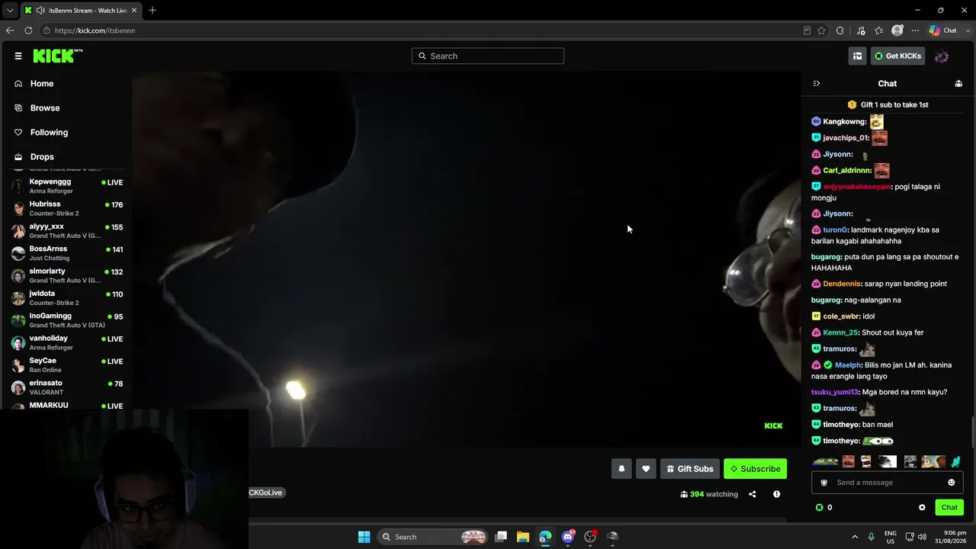Focus the Kick search field
The image size is (976, 549).
[488, 56]
